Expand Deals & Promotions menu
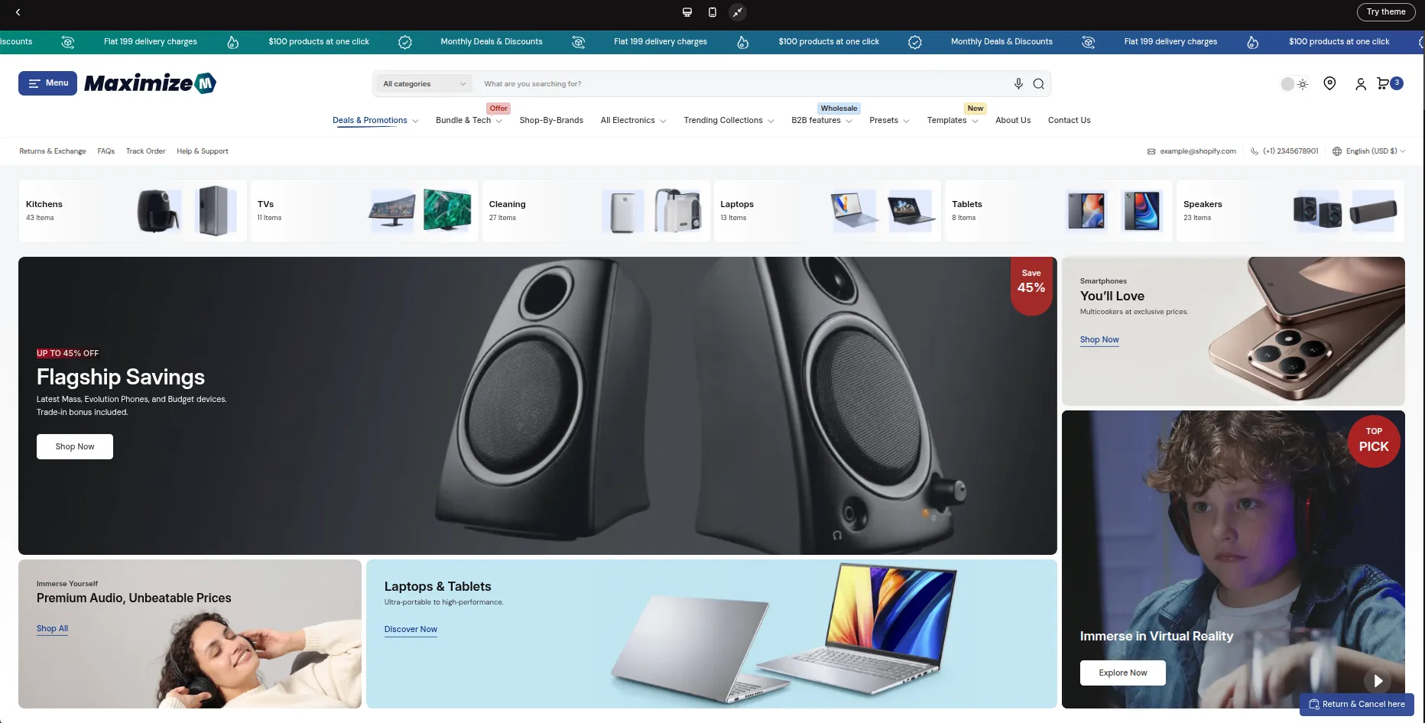This screenshot has height=723, width=1425. click(375, 121)
